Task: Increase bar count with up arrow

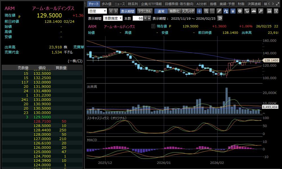Action: tap(149, 18)
